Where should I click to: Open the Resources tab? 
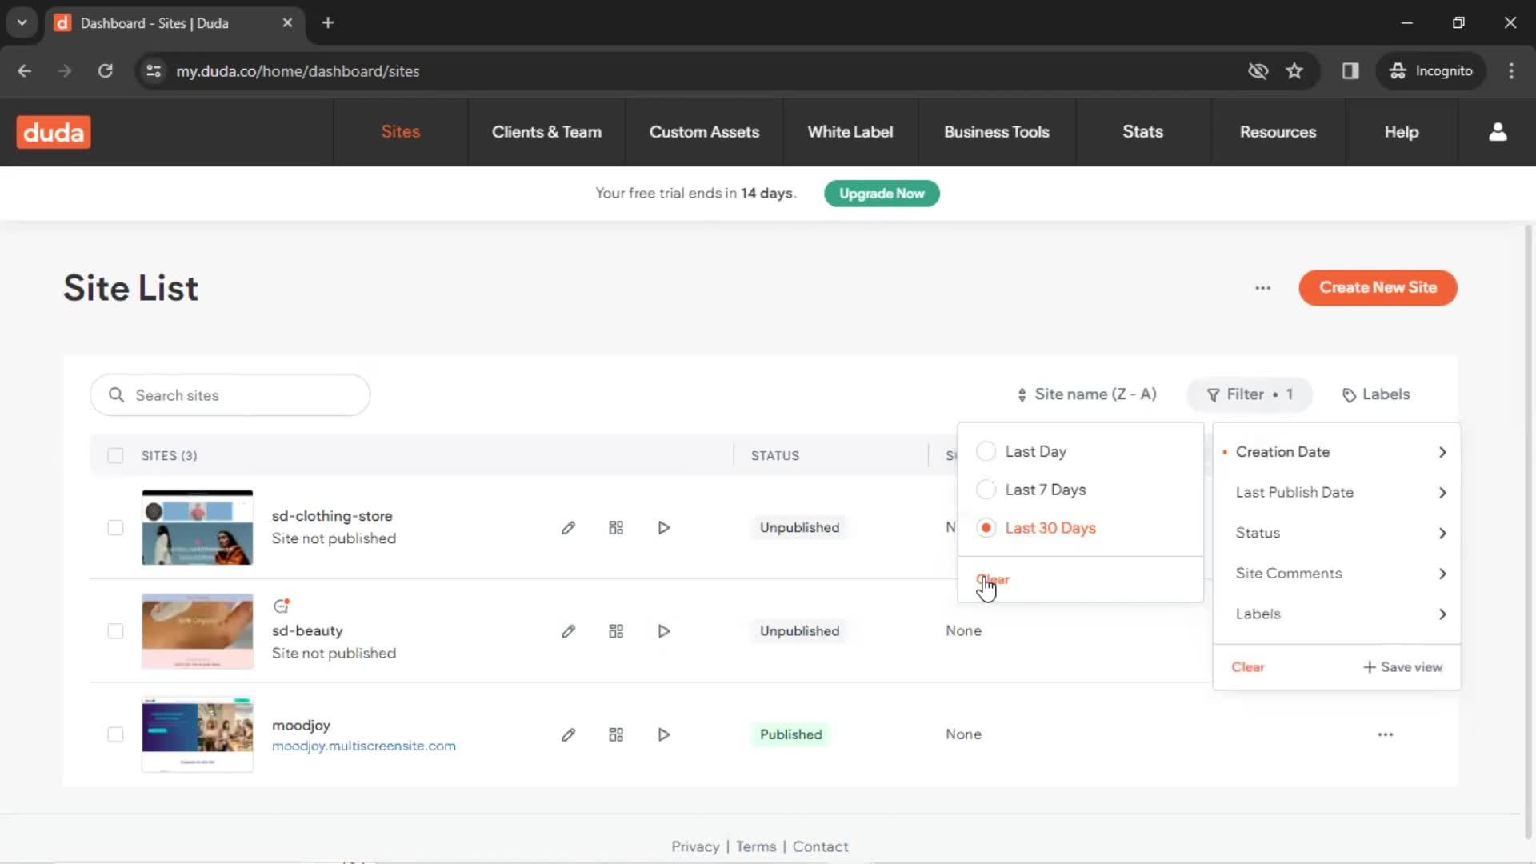coord(1278,132)
